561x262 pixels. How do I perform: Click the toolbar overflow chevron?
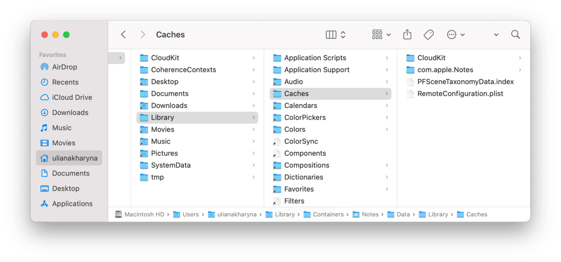coord(496,35)
